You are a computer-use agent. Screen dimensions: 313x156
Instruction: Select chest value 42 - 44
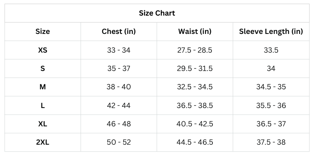point(119,106)
